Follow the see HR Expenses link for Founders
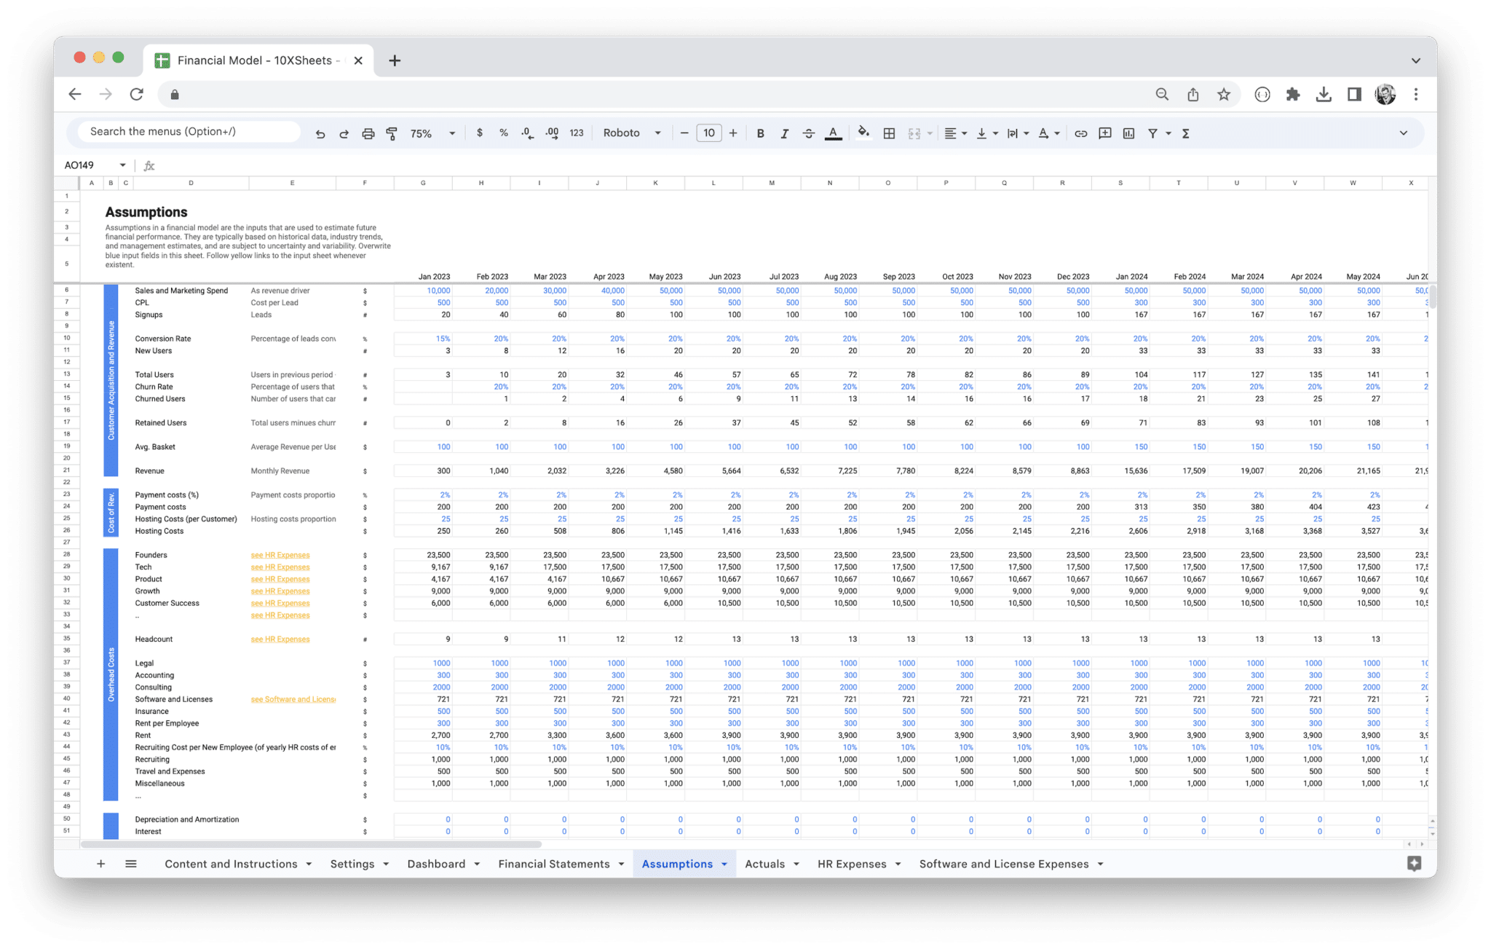 pyautogui.click(x=280, y=554)
